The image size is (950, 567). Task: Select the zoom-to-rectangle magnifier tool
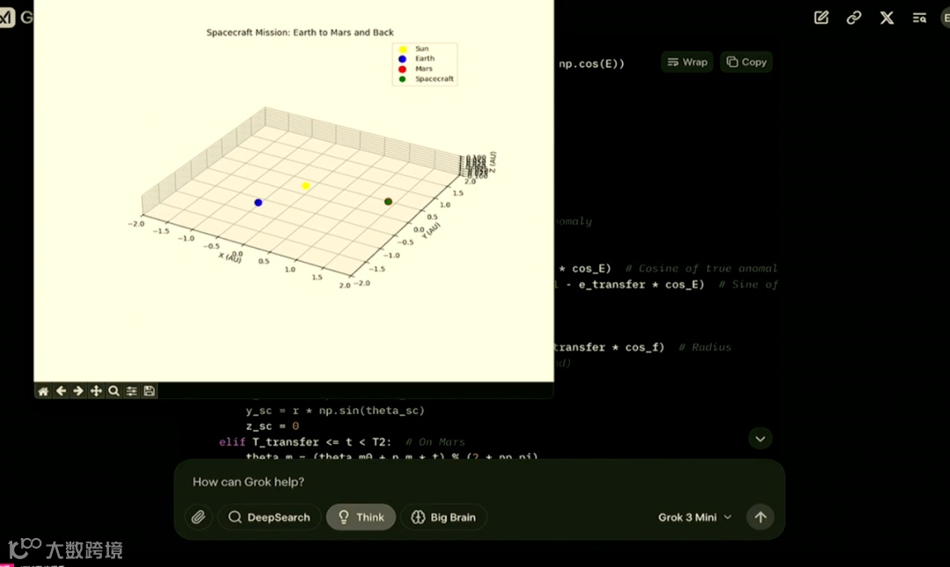113,391
